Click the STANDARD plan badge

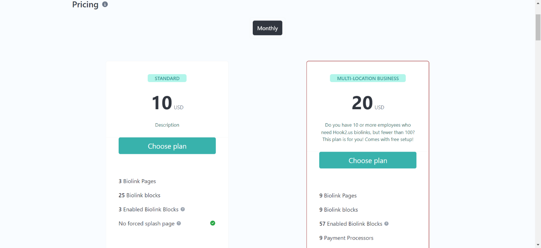pos(167,78)
